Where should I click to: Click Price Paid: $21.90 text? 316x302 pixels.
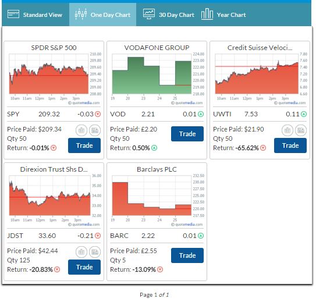239,129
